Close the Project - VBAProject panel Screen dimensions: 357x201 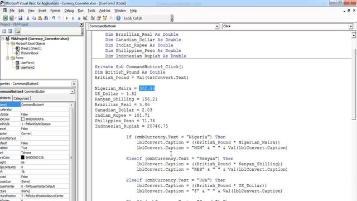[81, 24]
